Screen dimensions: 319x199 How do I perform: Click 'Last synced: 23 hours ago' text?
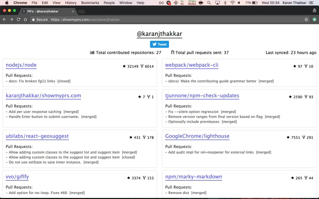tap(291, 53)
